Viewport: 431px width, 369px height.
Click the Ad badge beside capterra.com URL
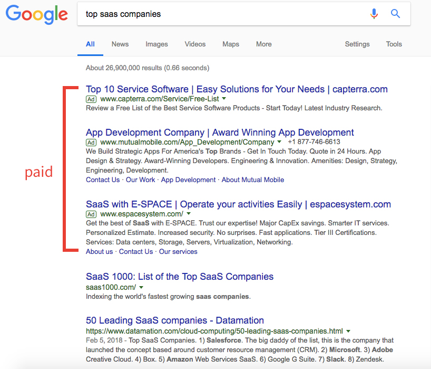(x=91, y=99)
